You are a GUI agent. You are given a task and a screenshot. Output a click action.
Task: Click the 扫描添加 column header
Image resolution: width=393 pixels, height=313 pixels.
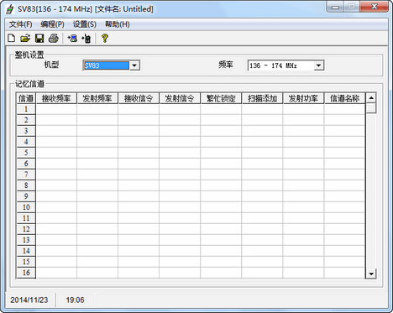[x=262, y=98]
